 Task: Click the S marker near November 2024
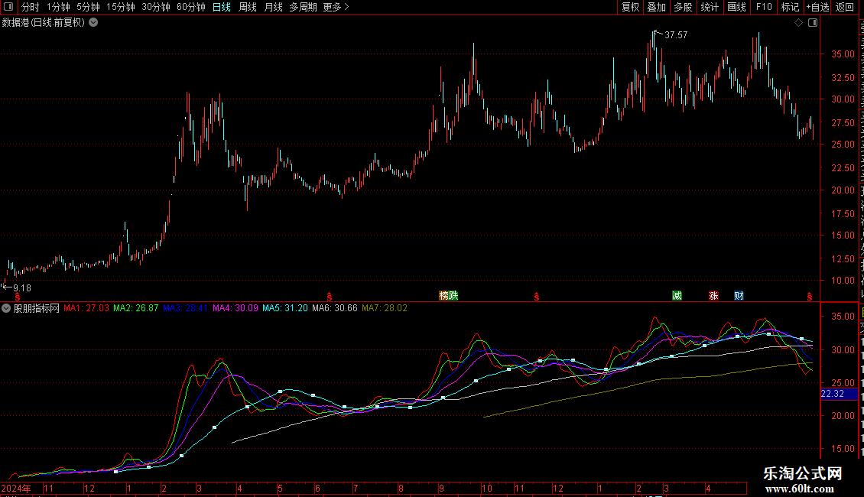coord(18,297)
